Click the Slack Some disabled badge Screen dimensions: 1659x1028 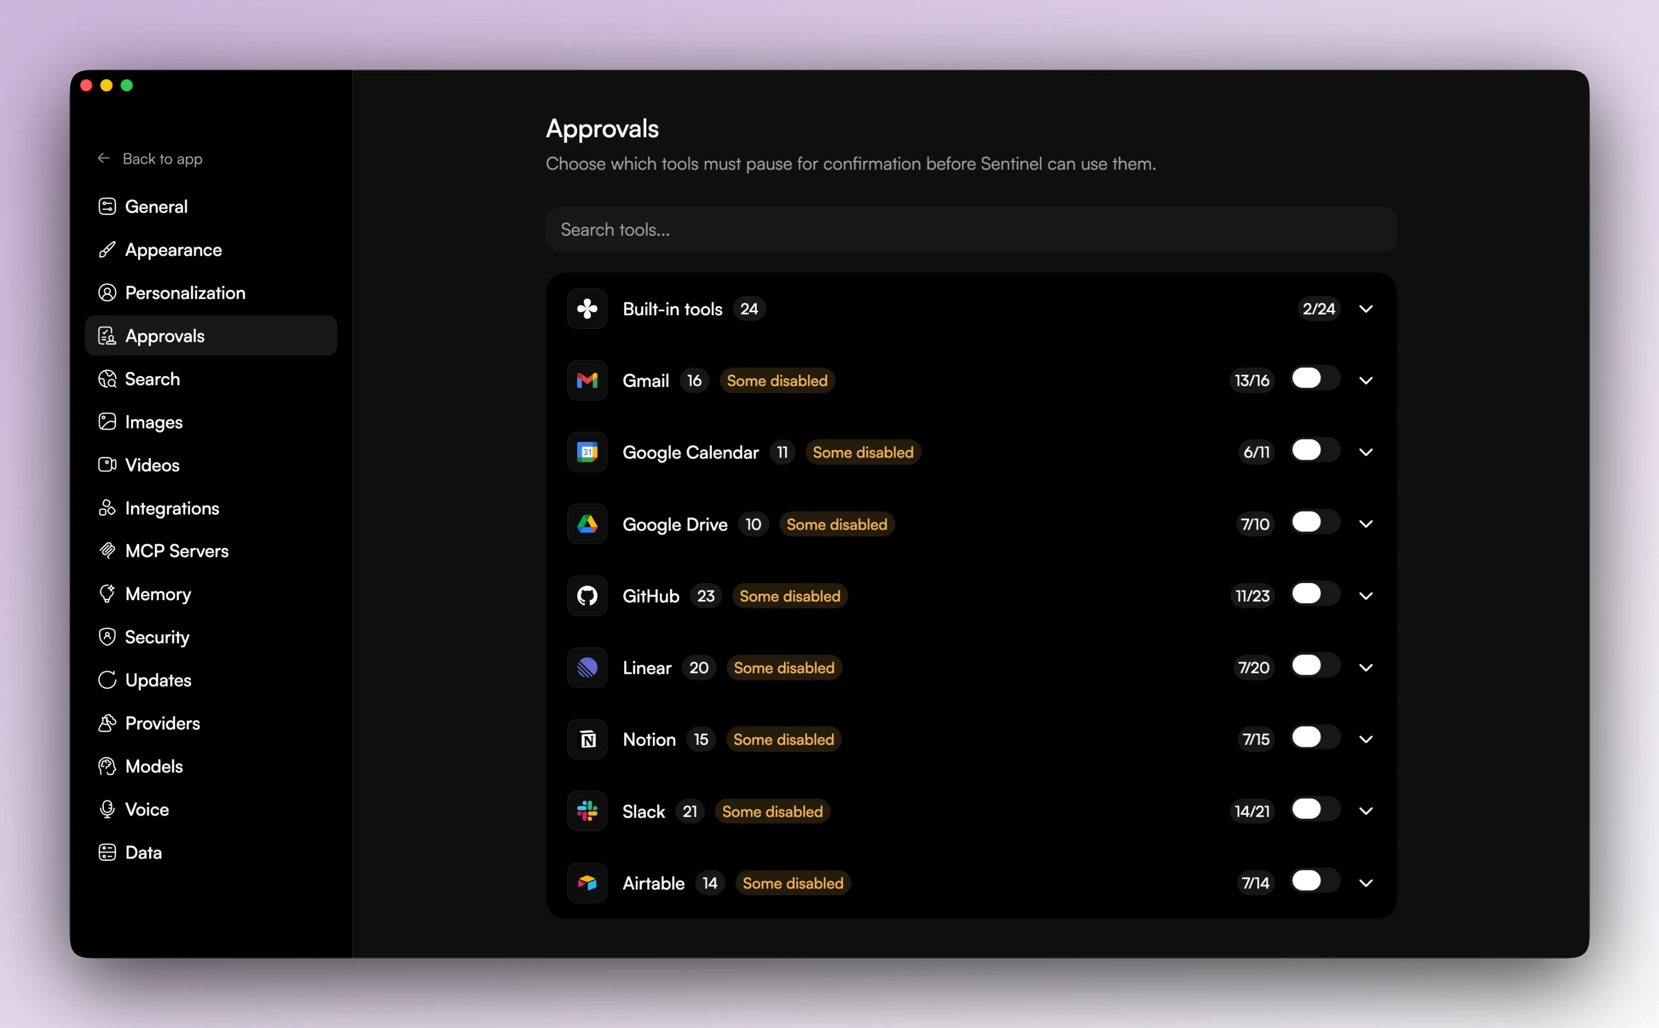(772, 812)
